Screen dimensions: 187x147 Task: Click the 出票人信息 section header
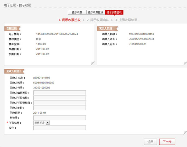click(107, 28)
